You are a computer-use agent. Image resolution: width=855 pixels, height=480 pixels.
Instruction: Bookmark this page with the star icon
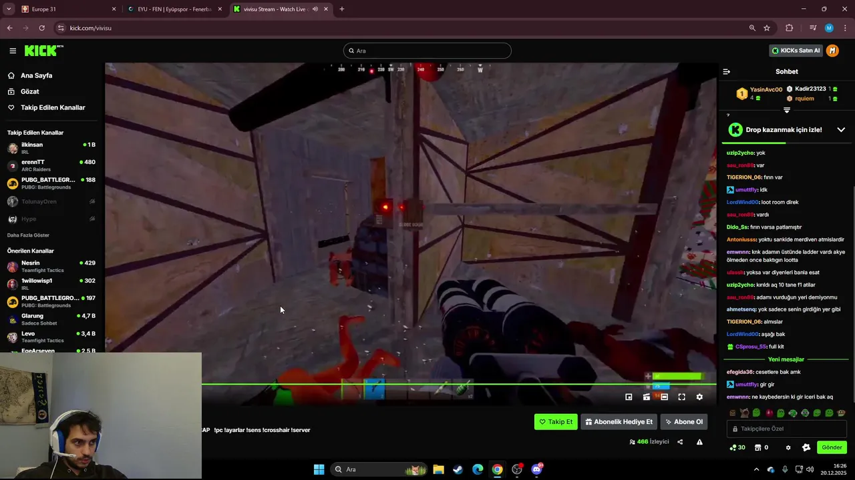767,28
